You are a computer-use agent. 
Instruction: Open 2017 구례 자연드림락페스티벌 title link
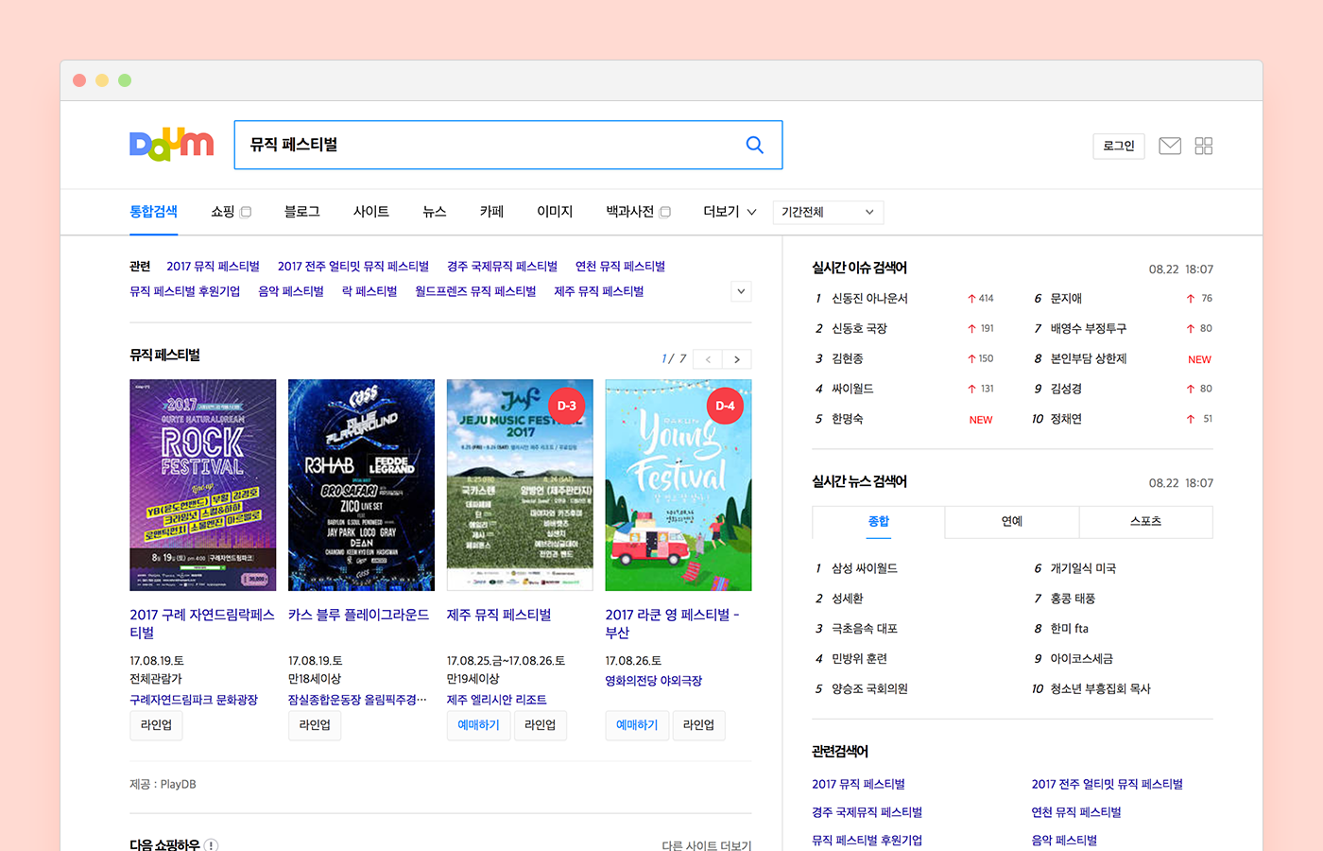click(x=202, y=624)
